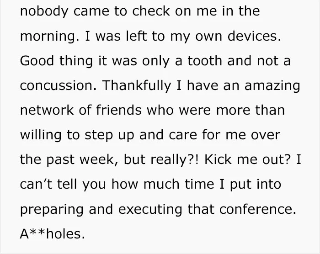
Task: Click the word "preparing" in the paragraph
Action: (x=52, y=209)
